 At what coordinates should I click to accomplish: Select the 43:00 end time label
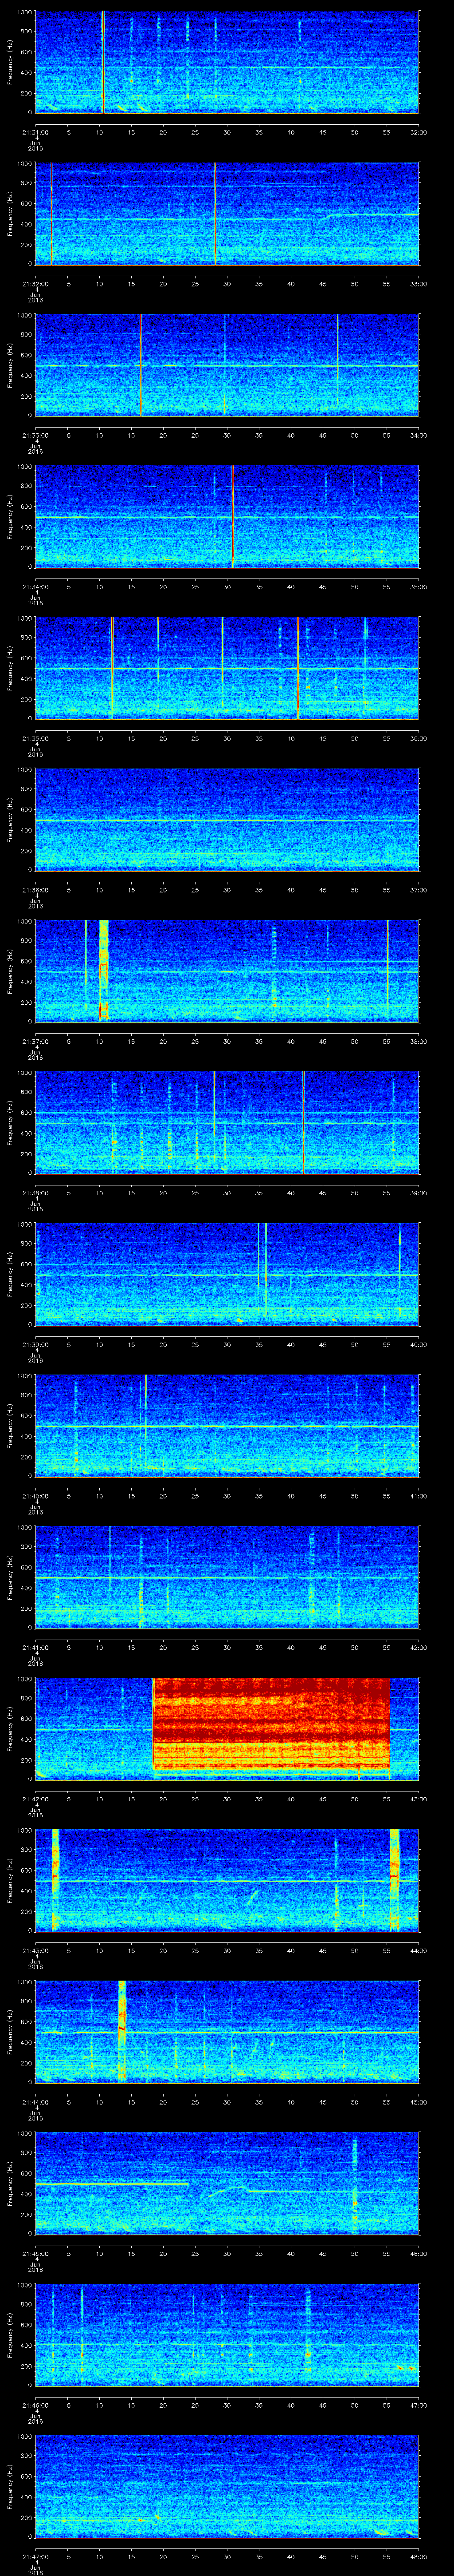coord(418,1799)
